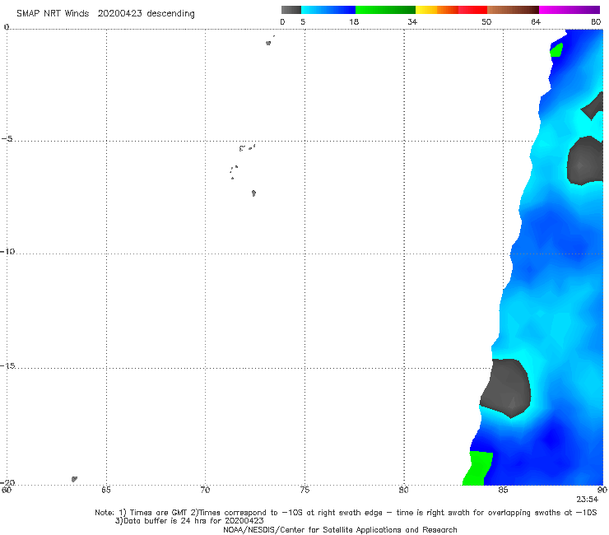Click the longitude label 75
The width and height of the screenshot is (609, 535).
pos(304,490)
